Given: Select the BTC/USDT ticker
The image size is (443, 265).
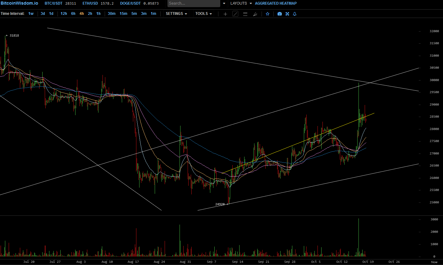Looking at the screenshot, I should coord(60,3).
